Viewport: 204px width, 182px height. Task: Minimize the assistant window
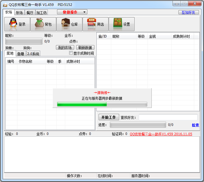(176, 4)
